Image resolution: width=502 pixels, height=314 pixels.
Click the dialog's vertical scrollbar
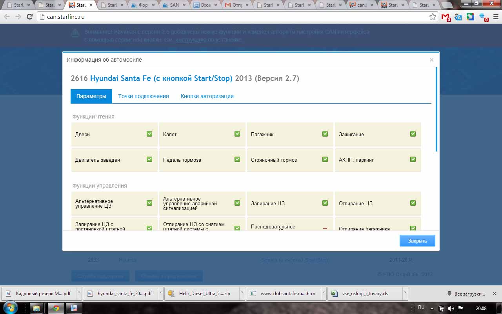coord(437,110)
